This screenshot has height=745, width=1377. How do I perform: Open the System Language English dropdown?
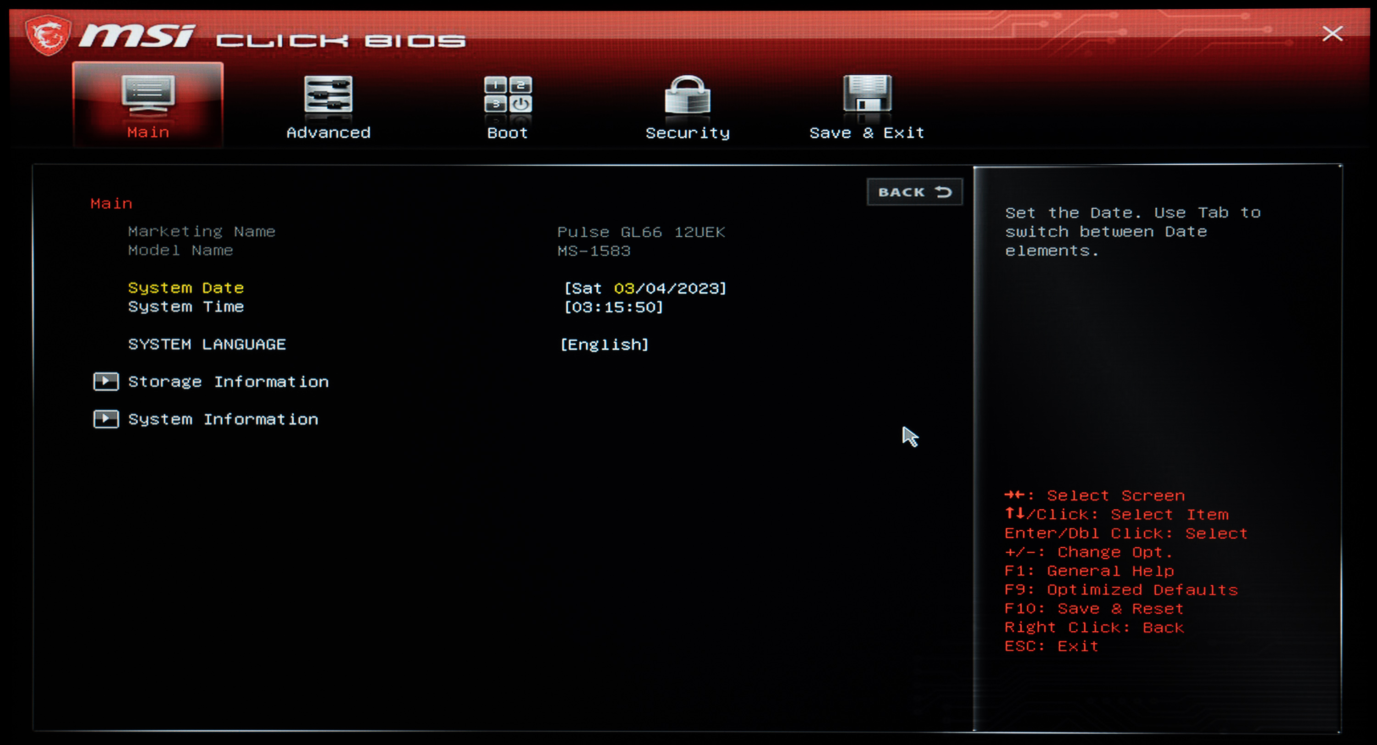pyautogui.click(x=604, y=345)
